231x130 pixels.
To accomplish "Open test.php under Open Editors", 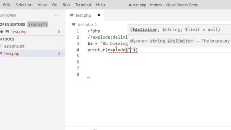I will tap(19, 32).
